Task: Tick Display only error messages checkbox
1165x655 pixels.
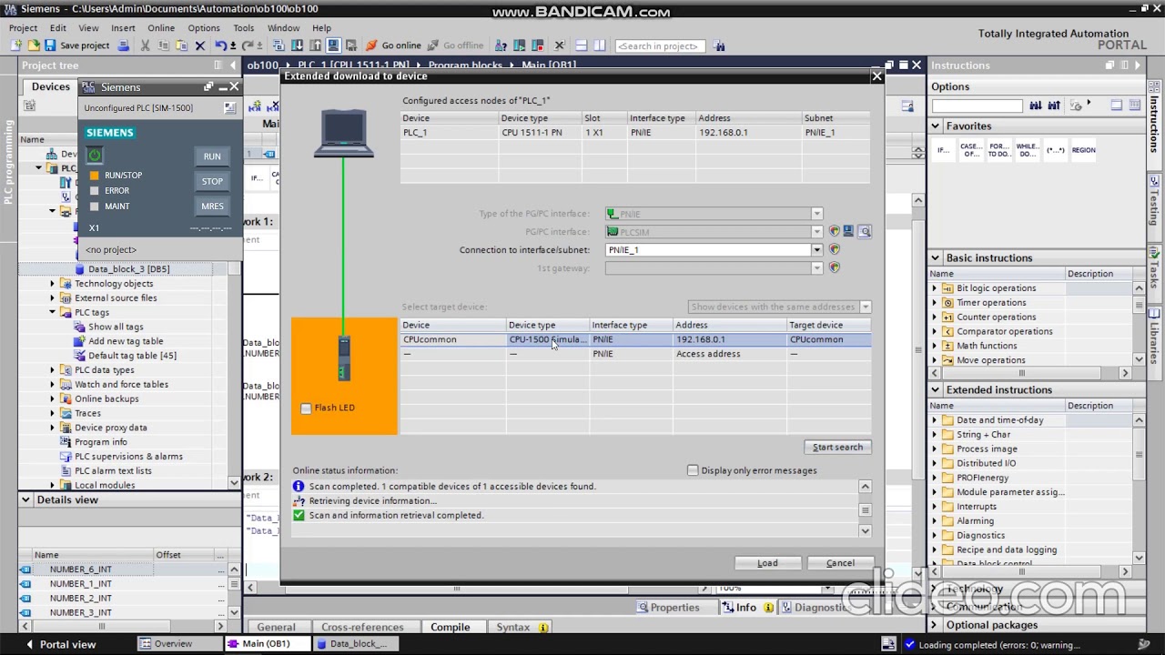Action: [693, 470]
